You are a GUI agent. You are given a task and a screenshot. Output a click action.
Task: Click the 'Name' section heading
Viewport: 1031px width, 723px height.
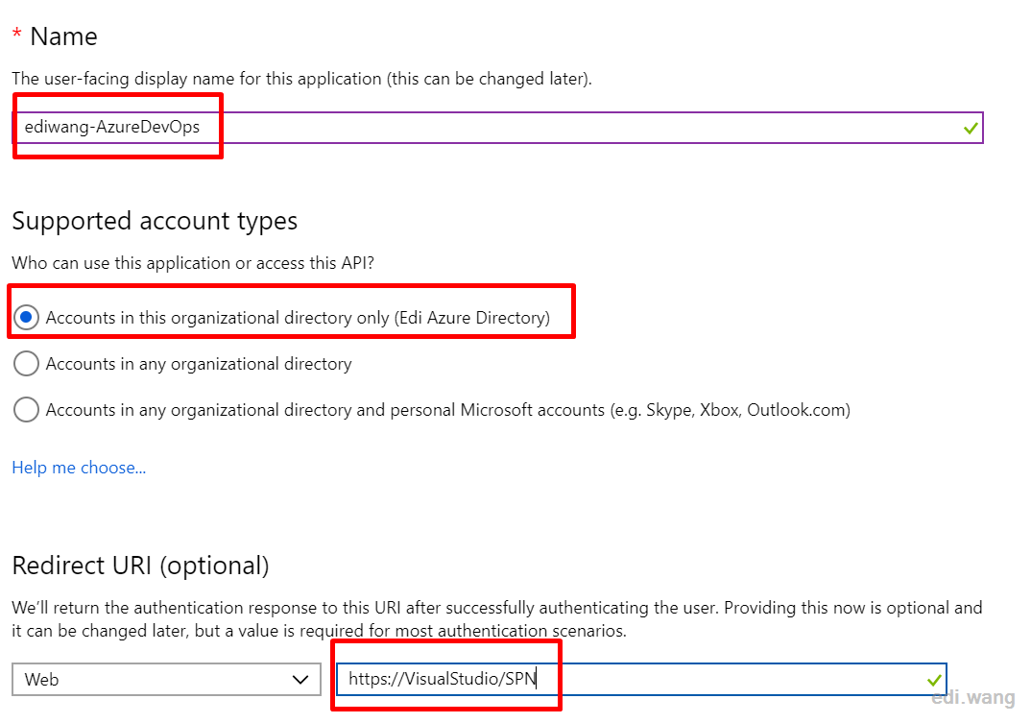point(63,36)
